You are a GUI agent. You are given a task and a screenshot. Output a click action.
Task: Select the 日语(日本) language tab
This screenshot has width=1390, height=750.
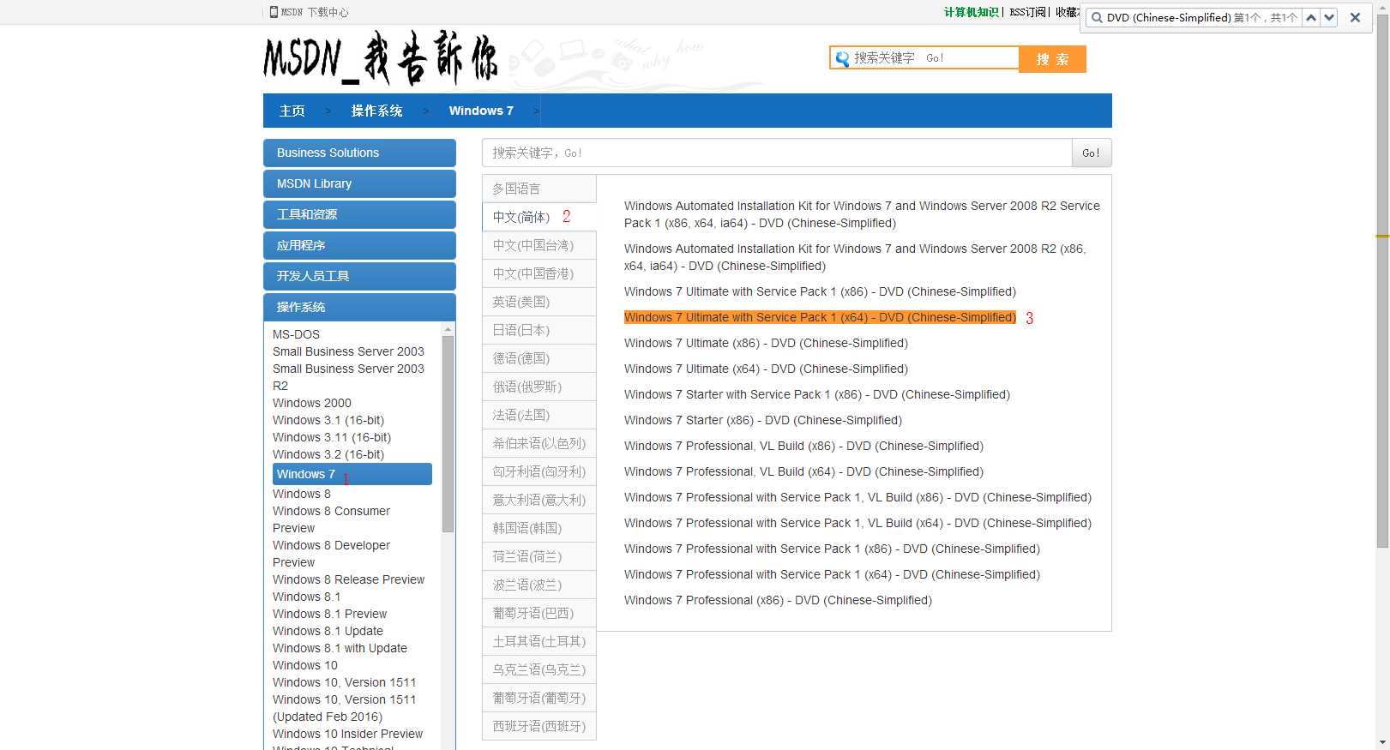(x=539, y=330)
